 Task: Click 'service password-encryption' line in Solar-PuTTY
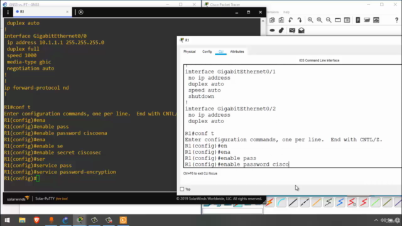[x=60, y=172]
